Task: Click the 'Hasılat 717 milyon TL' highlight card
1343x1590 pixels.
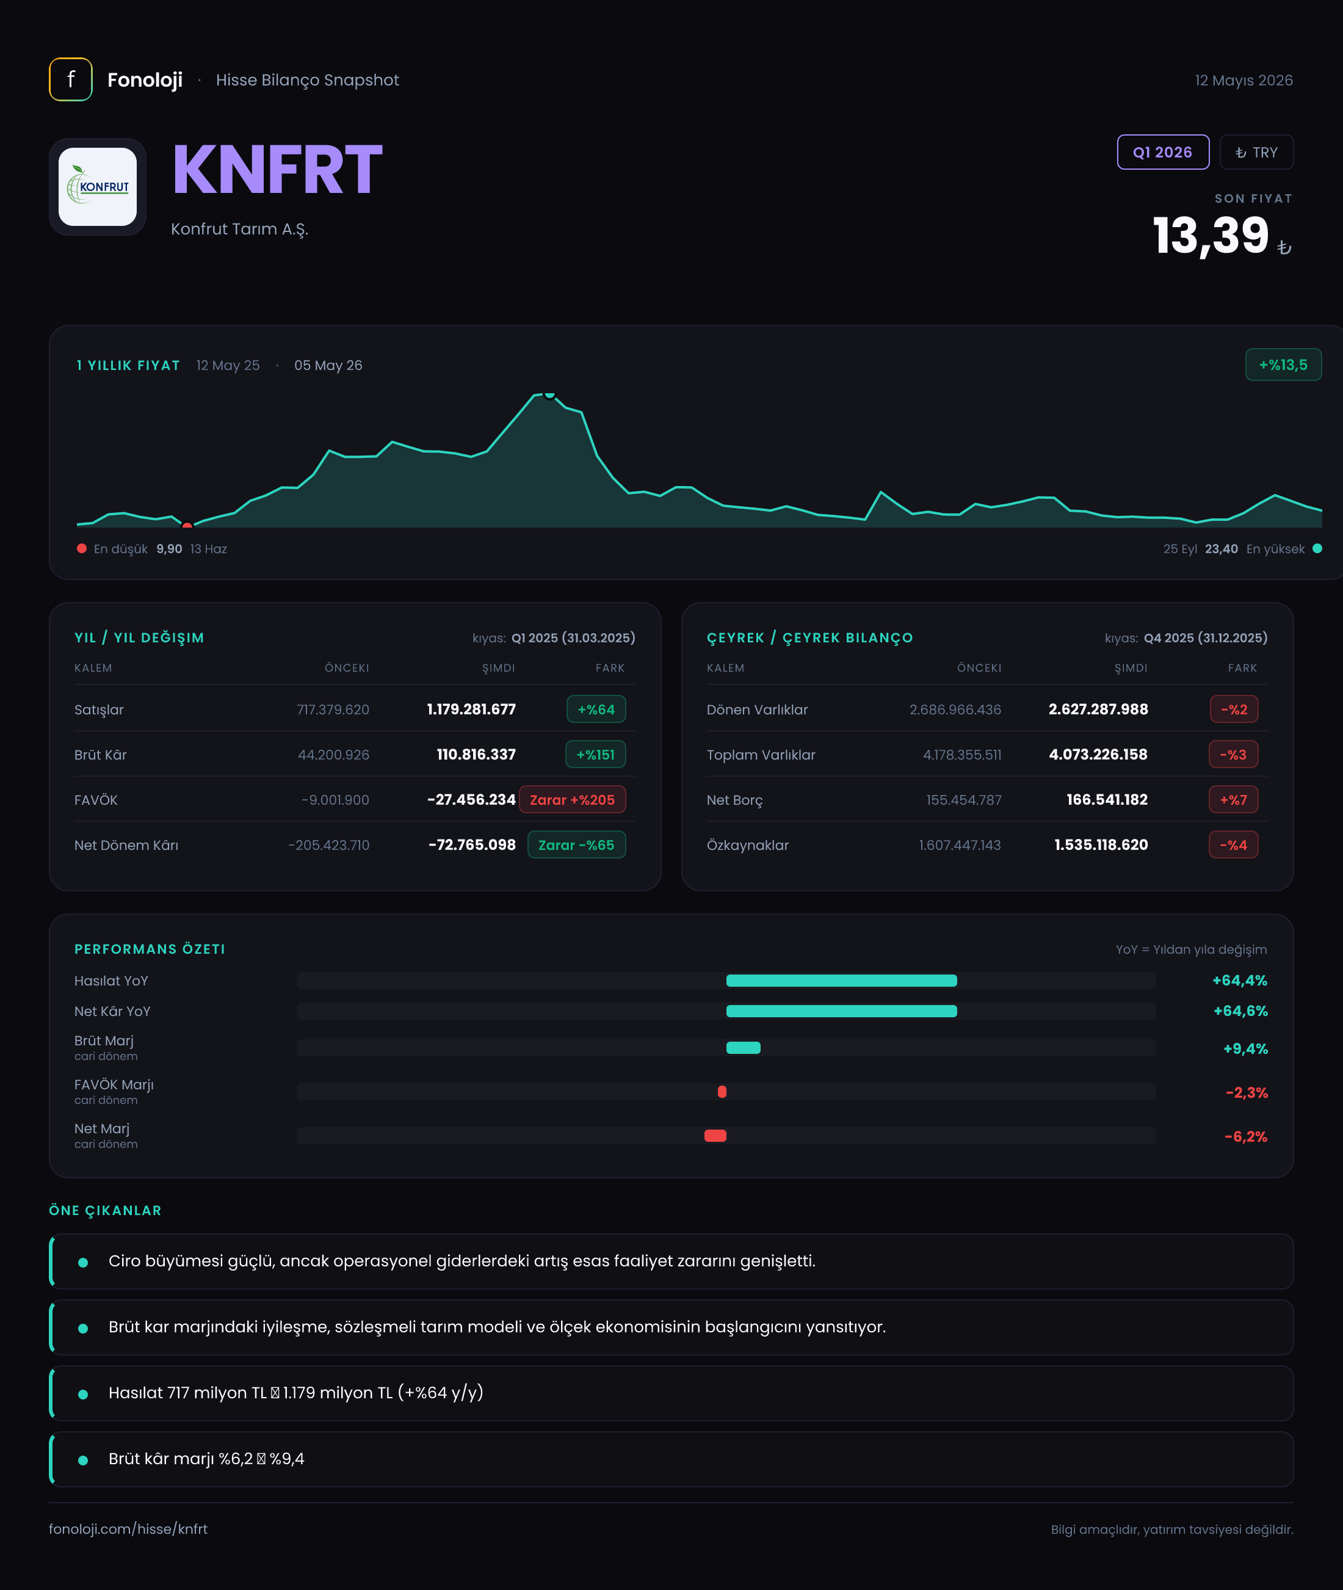Action: (x=671, y=1393)
